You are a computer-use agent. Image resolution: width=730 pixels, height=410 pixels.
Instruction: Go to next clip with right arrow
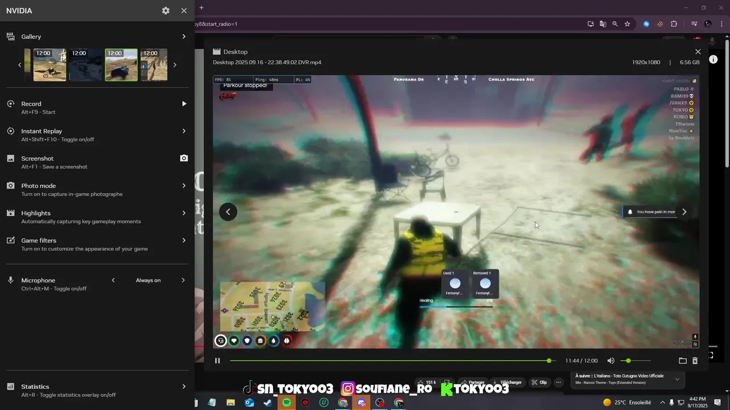click(684, 212)
